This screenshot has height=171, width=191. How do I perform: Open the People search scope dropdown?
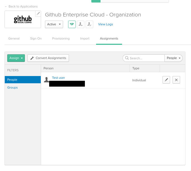coord(173,58)
